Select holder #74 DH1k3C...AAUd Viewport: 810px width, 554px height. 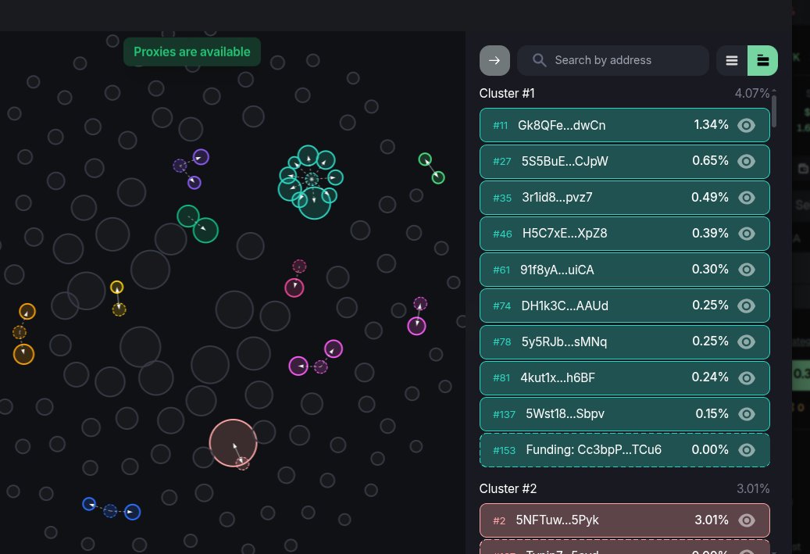click(x=625, y=306)
